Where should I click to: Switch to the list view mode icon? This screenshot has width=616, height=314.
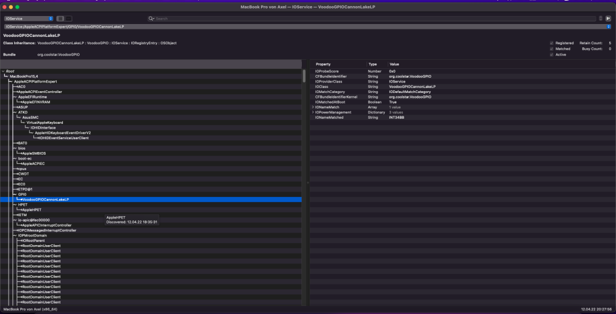point(60,18)
